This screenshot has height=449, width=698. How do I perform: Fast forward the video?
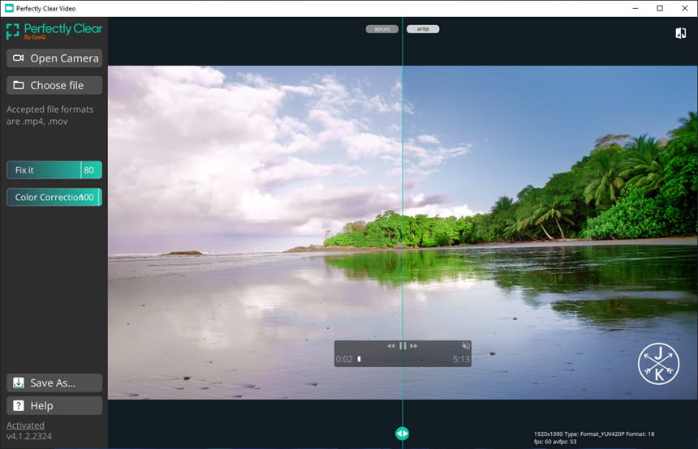[x=414, y=346]
